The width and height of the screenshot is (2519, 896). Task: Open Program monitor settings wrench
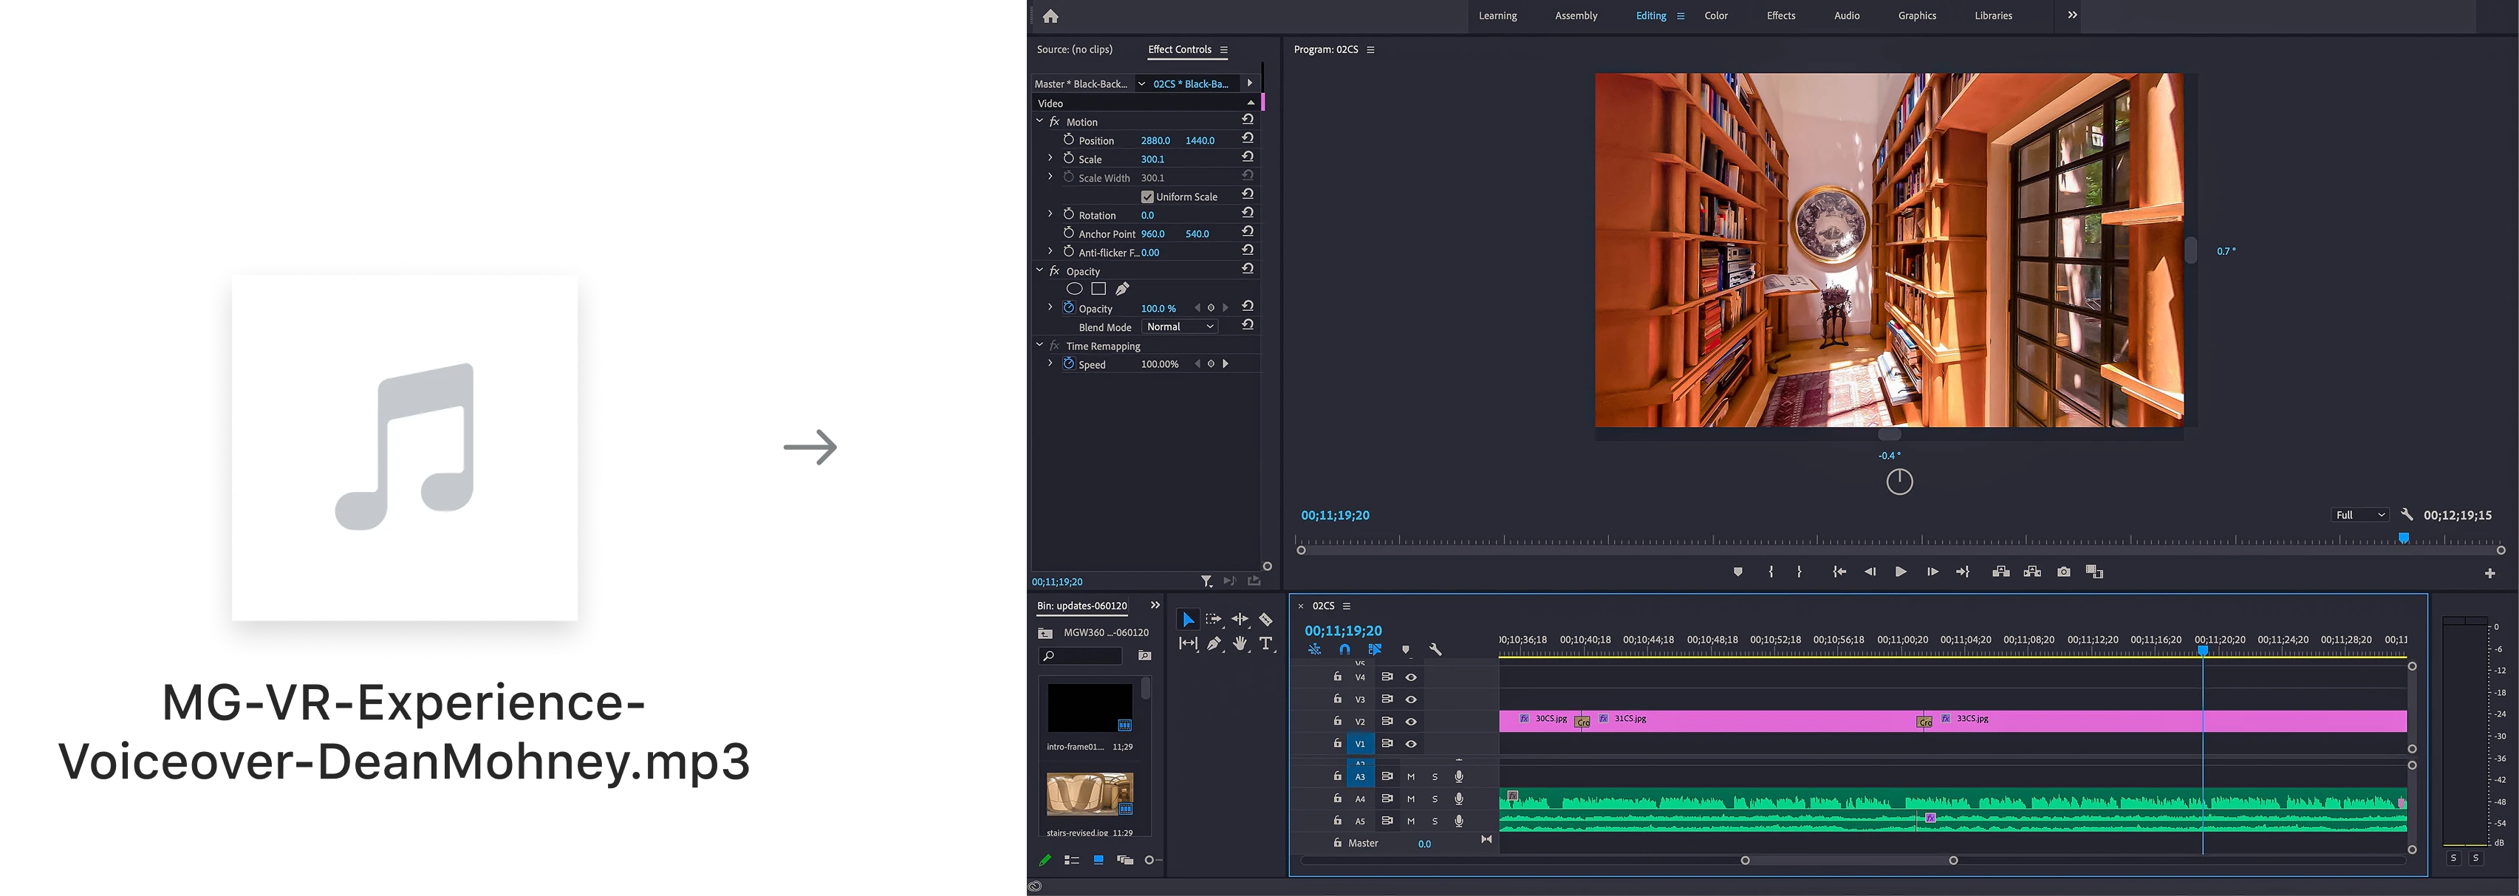[x=2407, y=515]
